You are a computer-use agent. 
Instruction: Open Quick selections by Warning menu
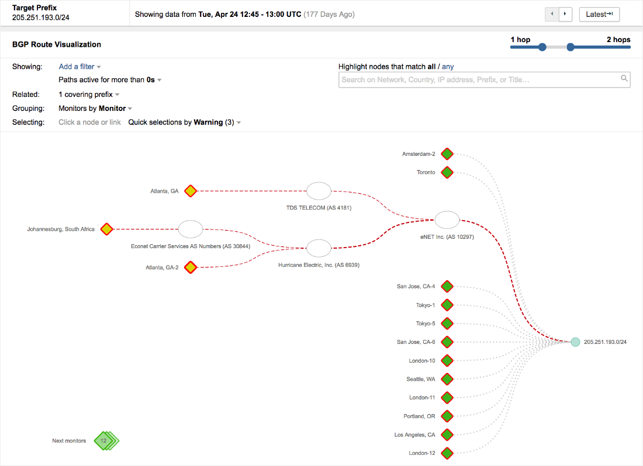click(x=184, y=123)
